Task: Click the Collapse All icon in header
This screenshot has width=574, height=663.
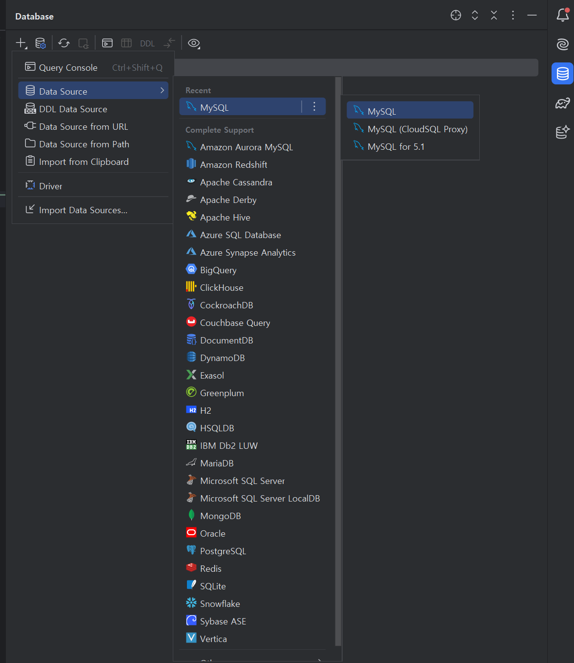Action: click(x=494, y=15)
